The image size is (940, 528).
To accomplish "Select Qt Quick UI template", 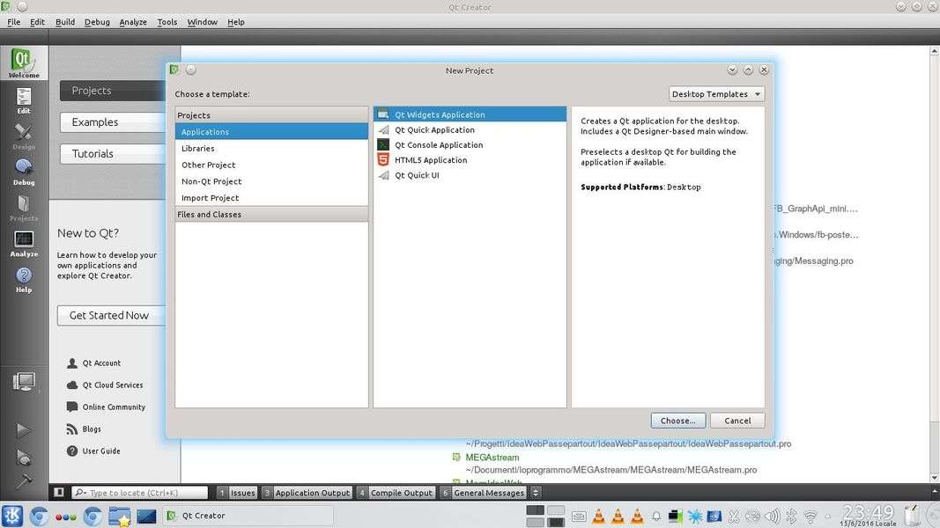I will 470,175.
